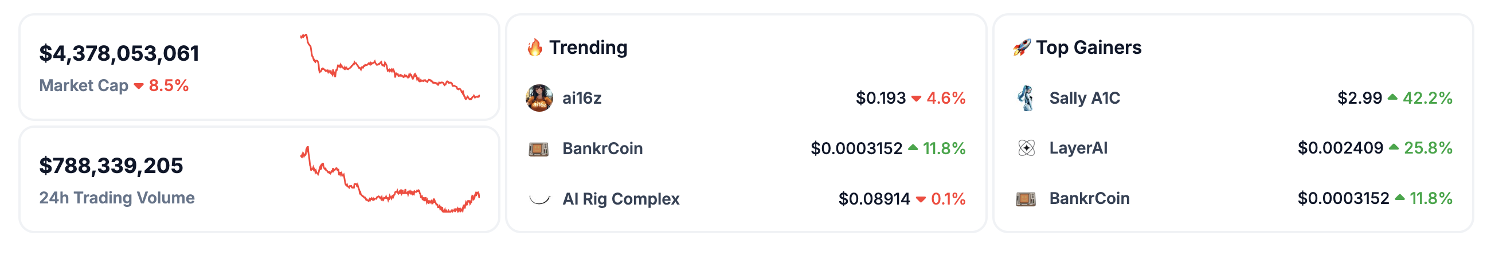Viewport: 1487px width, 259px height.
Task: Click the Top Gainers rocket icon
Action: tap(1022, 48)
